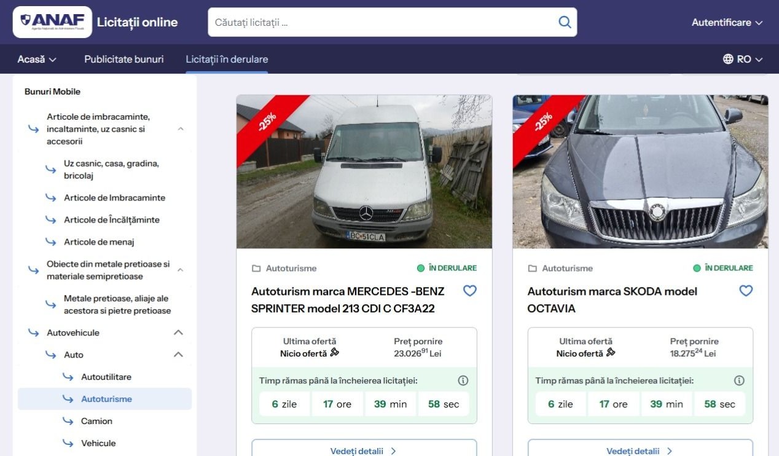Open the Acasă dropdown menu
Image resolution: width=779 pixels, height=456 pixels.
(37, 59)
